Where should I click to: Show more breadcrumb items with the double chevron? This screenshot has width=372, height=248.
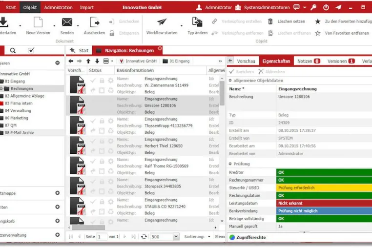pos(220,61)
